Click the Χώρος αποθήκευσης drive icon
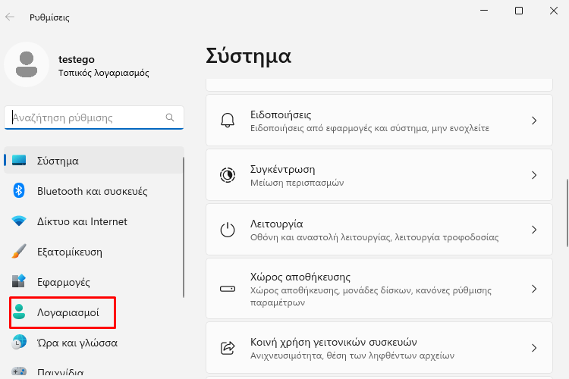The image size is (569, 379). 228,289
